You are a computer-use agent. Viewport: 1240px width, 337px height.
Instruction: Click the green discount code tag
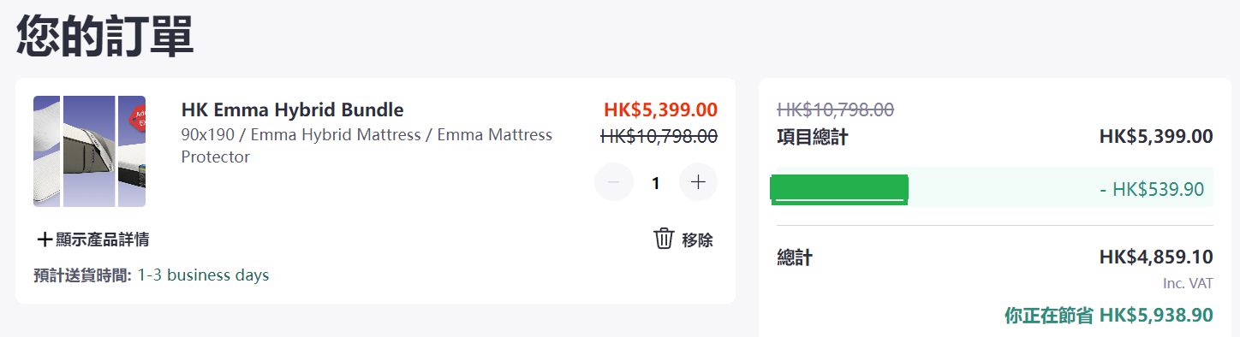tap(839, 189)
